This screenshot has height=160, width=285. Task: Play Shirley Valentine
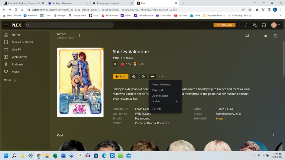[121, 76]
